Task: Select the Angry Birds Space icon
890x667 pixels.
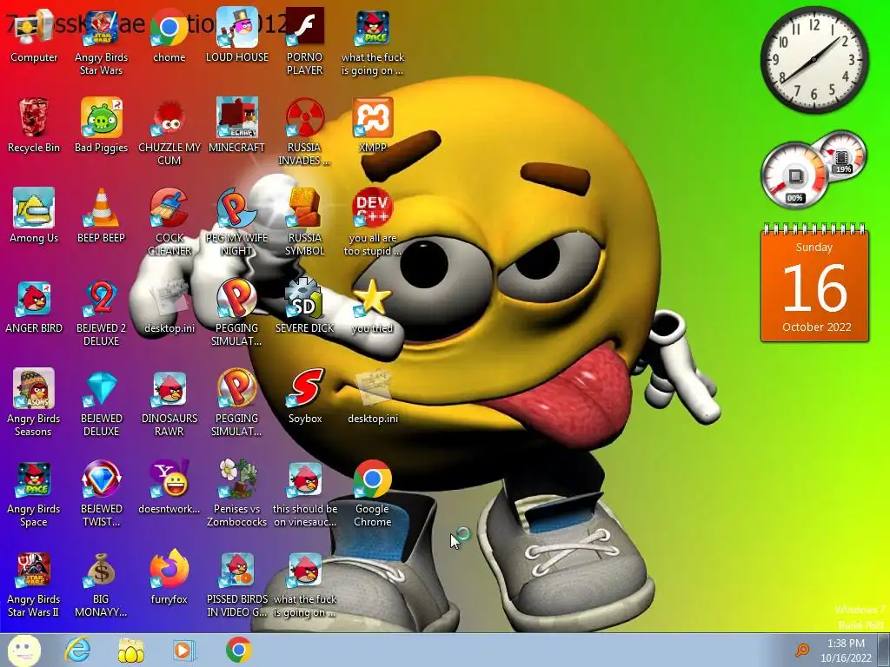Action: pos(34,493)
